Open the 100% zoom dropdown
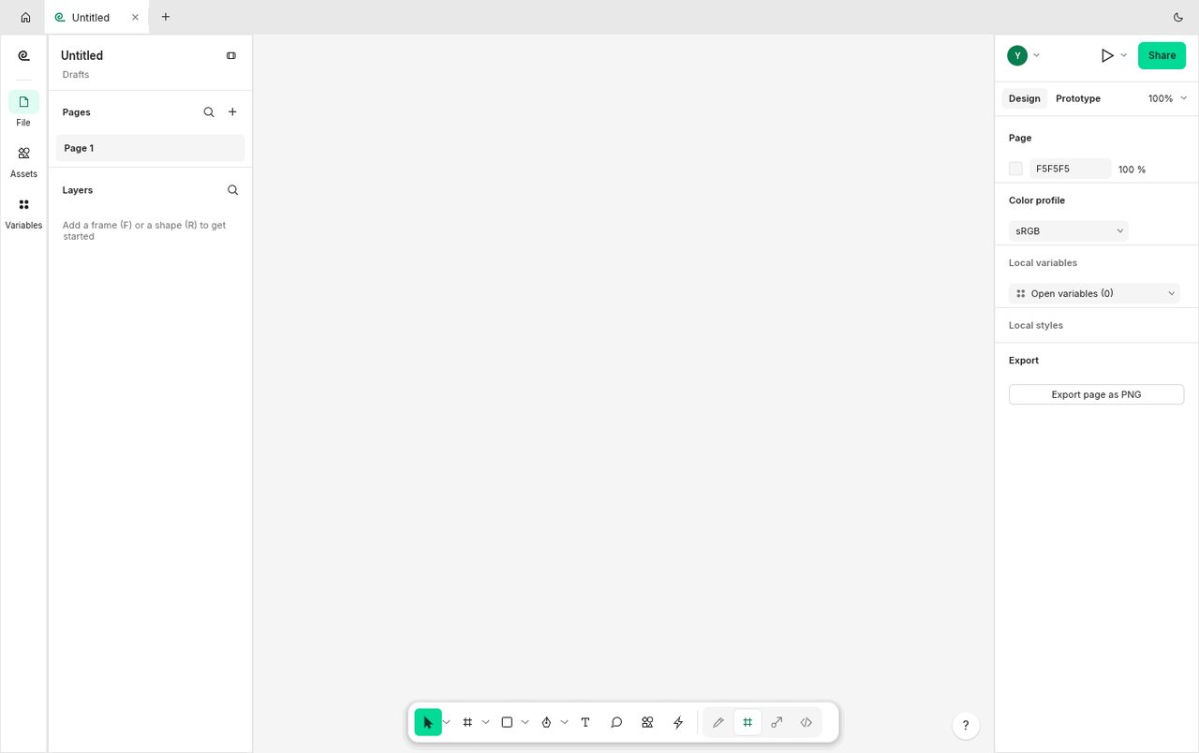1199x753 pixels. [1167, 98]
